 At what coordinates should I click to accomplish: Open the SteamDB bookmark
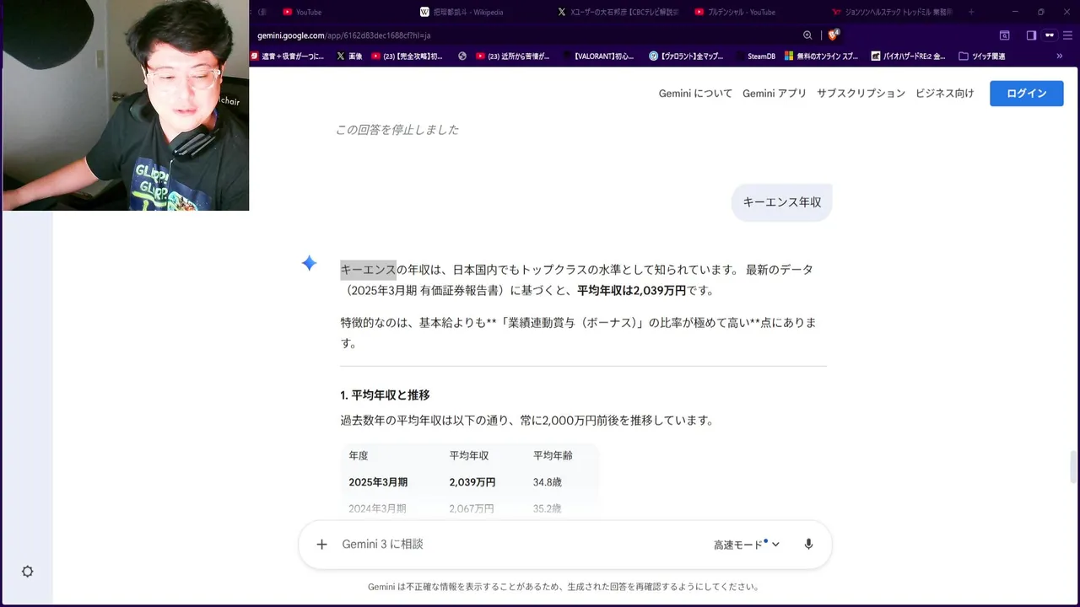coord(755,56)
